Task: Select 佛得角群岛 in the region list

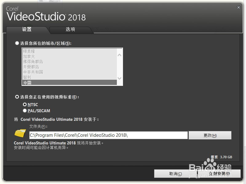Action: [70, 62]
